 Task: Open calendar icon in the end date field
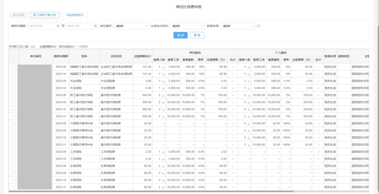[x=95, y=26]
